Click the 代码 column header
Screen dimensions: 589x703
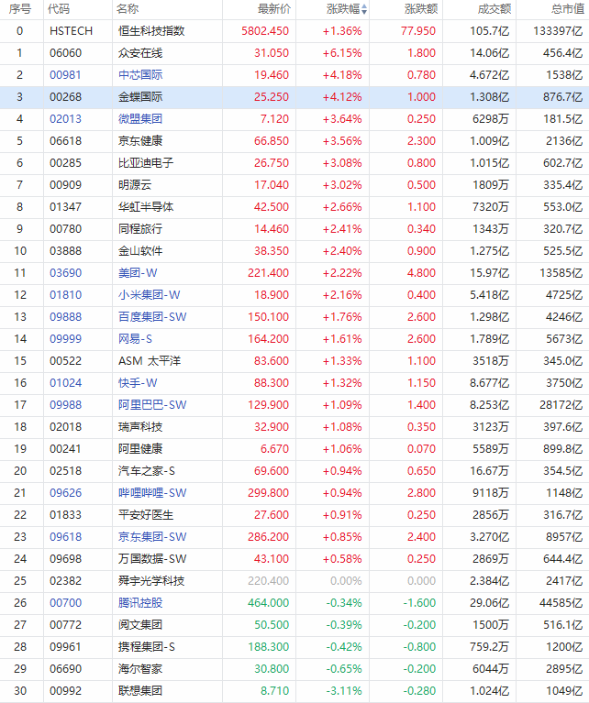pyautogui.click(x=59, y=9)
